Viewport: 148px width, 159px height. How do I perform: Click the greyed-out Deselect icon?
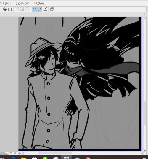point(17,9)
